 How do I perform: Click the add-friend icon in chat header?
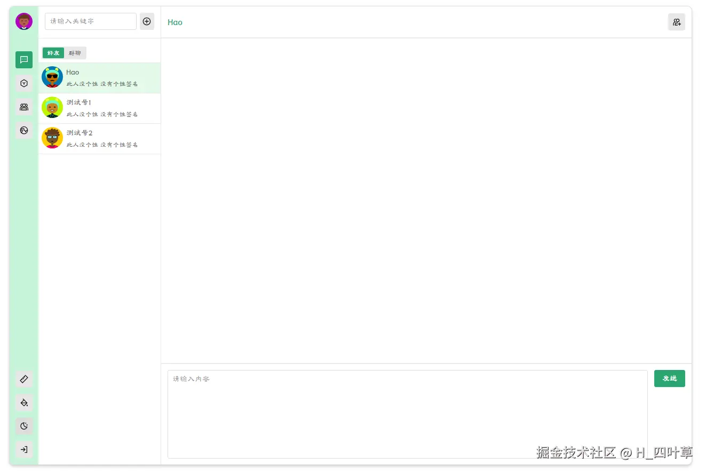coord(677,22)
